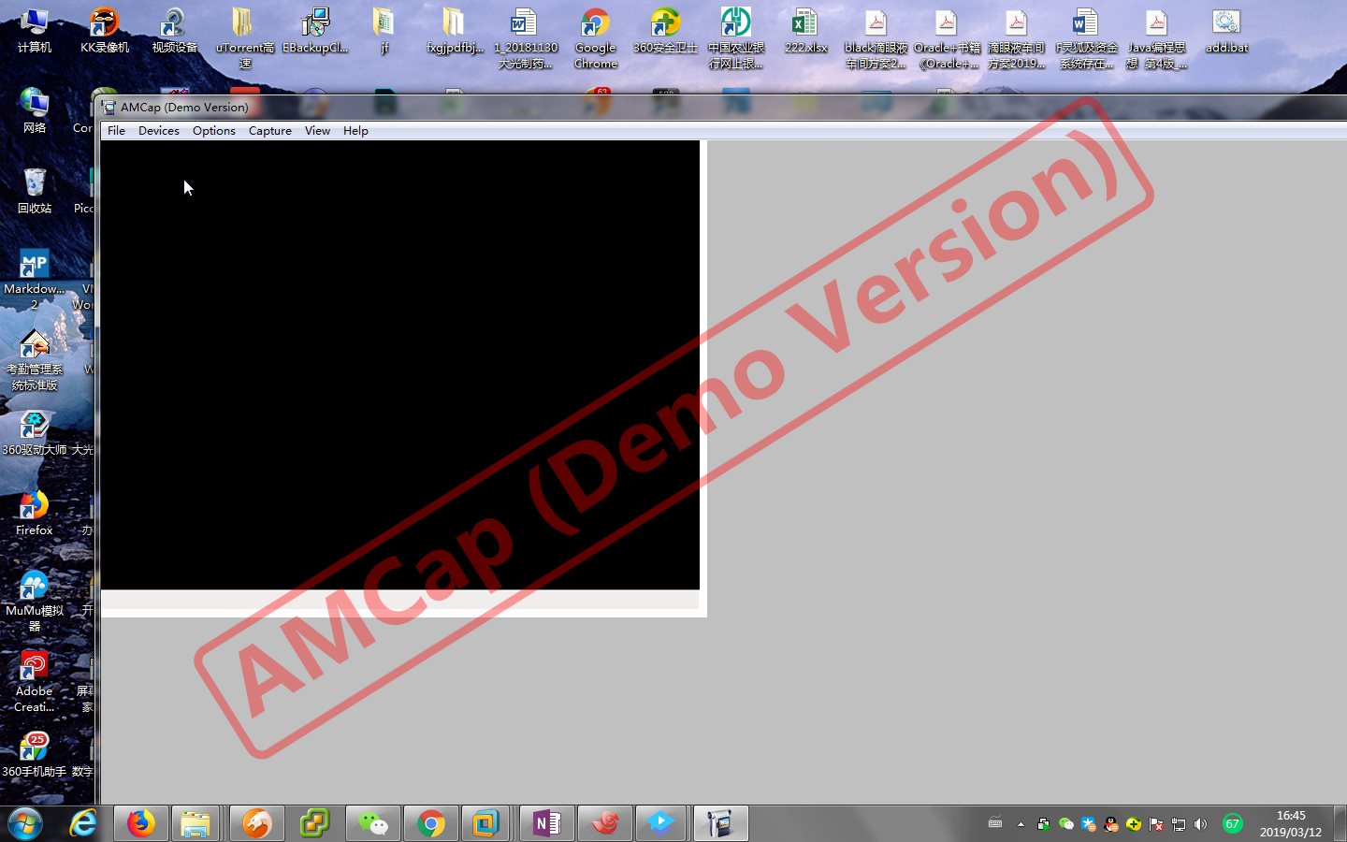
Task: Open the WeChat taskbar button
Action: (x=373, y=823)
